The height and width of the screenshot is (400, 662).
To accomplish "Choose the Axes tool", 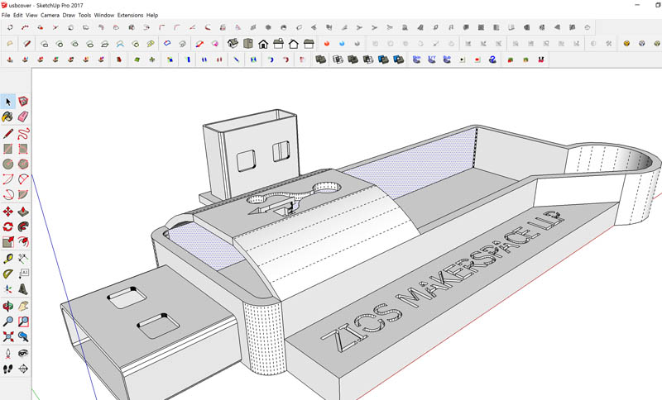I will click(x=8, y=289).
